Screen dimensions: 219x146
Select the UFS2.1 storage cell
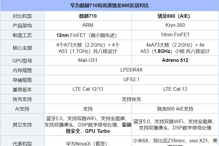coord(131,80)
